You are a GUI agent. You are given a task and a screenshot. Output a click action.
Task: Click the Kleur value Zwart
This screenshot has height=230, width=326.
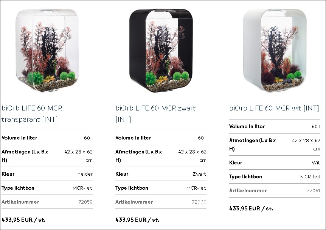pos(199,174)
